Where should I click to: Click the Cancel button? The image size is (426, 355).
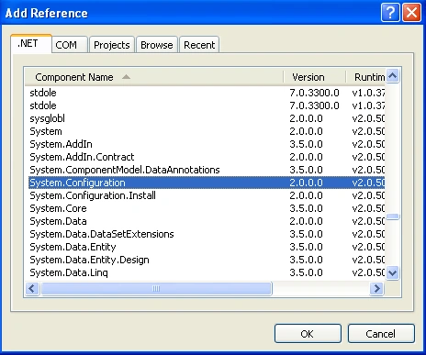[x=381, y=334]
